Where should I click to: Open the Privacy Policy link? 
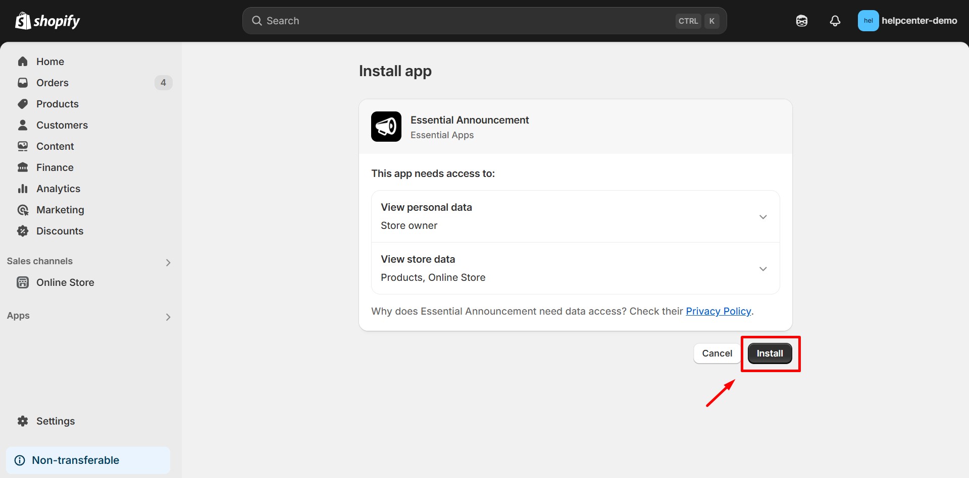[718, 312]
